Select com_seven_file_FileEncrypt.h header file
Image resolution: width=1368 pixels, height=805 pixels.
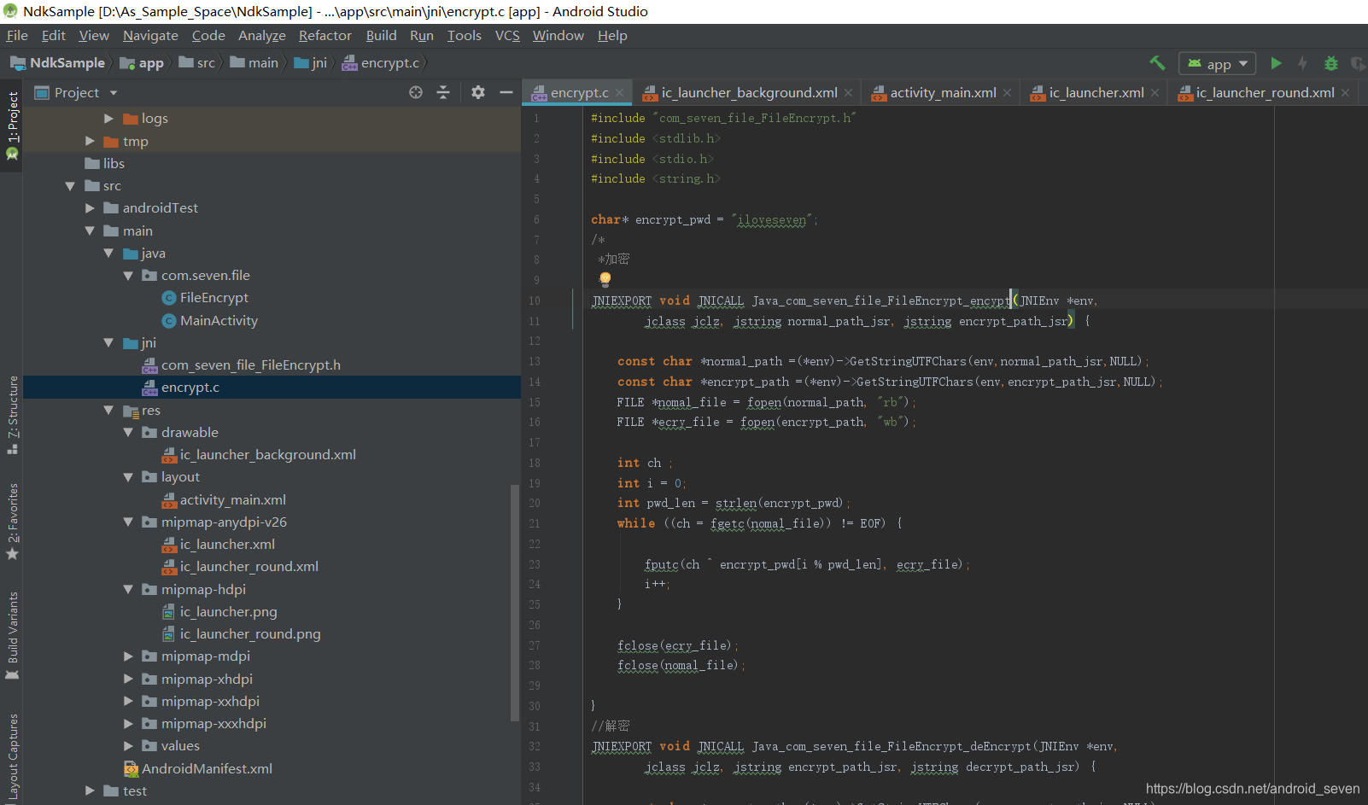coord(241,365)
